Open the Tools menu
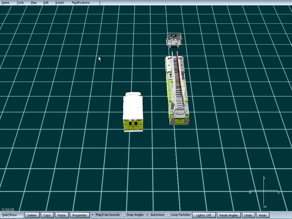This screenshot has height=219, width=292. (x=20, y=3)
